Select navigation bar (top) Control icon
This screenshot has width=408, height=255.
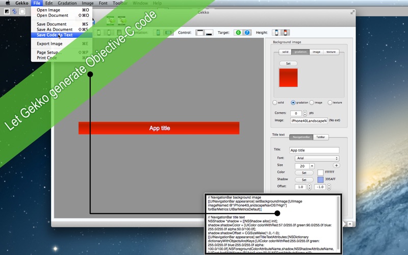(200, 33)
